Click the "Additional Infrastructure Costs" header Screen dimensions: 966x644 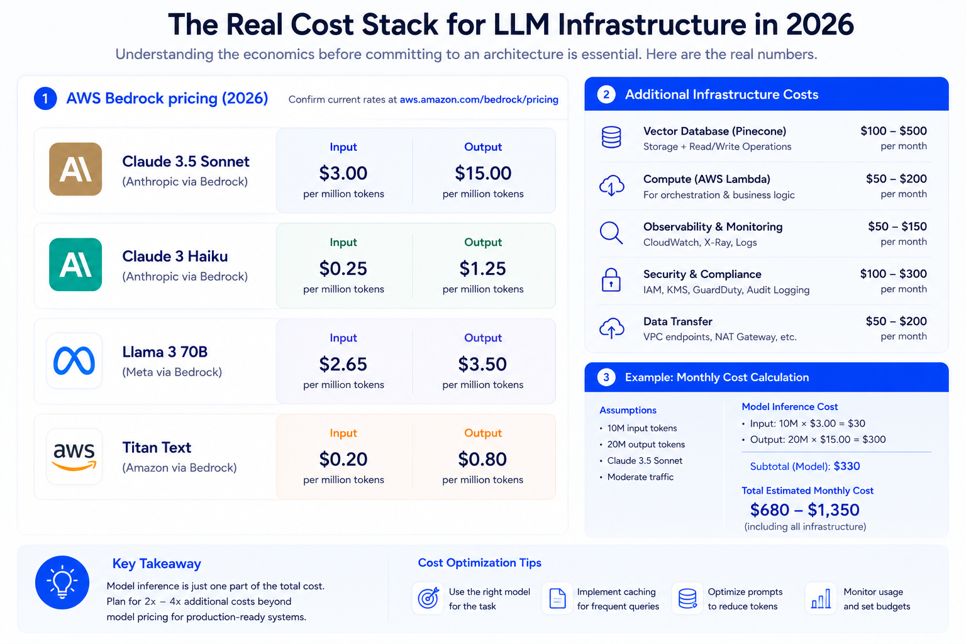click(722, 94)
